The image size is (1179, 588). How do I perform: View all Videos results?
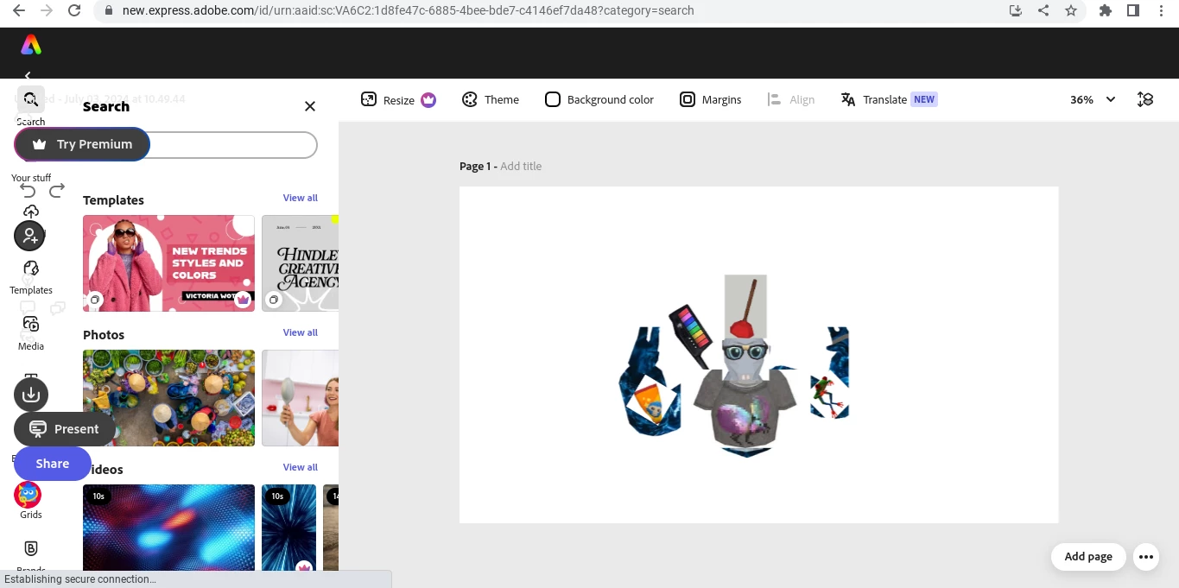coord(301,467)
